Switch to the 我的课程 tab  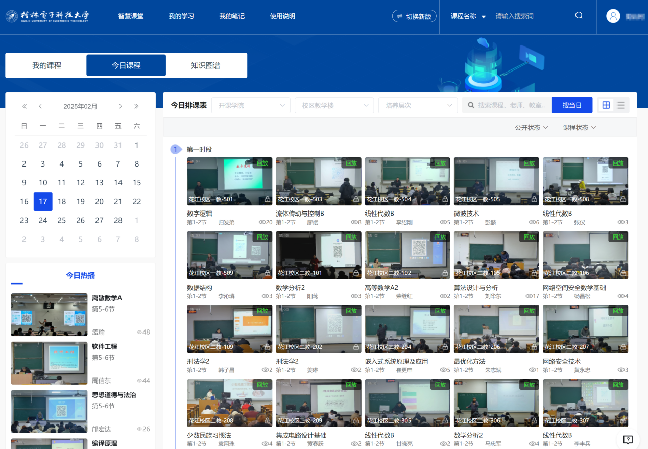[x=46, y=65]
